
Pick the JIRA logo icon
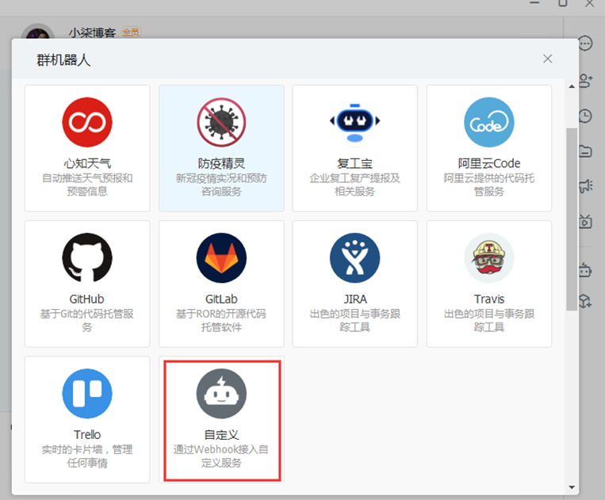(355, 258)
